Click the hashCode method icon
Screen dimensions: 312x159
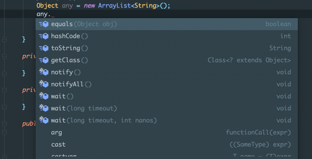pos(44,36)
